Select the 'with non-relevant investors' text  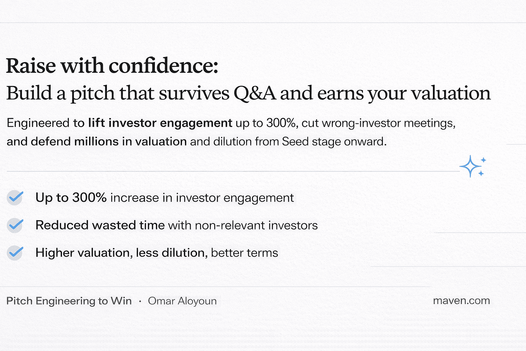pos(243,225)
